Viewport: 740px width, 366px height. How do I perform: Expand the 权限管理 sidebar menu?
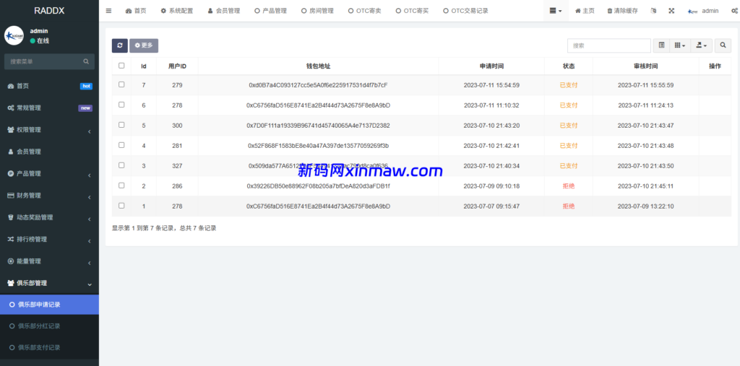49,130
